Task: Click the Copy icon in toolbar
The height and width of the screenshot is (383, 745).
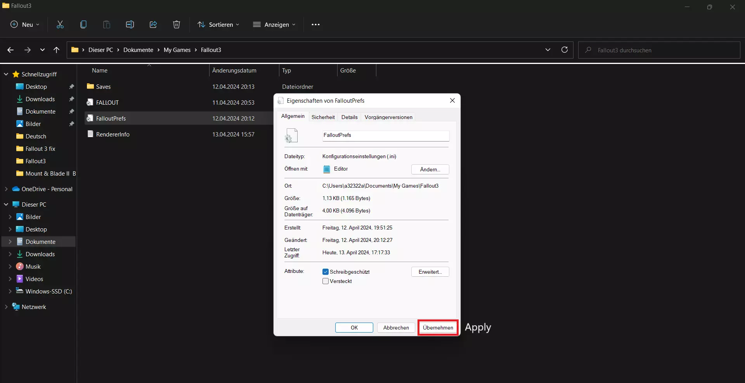Action: click(x=83, y=24)
